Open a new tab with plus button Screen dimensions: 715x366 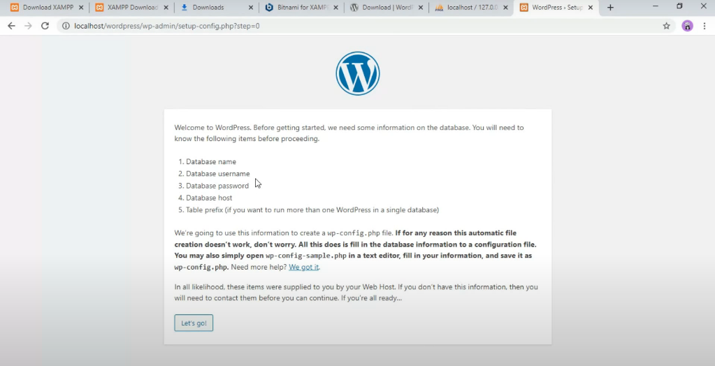[x=610, y=7]
